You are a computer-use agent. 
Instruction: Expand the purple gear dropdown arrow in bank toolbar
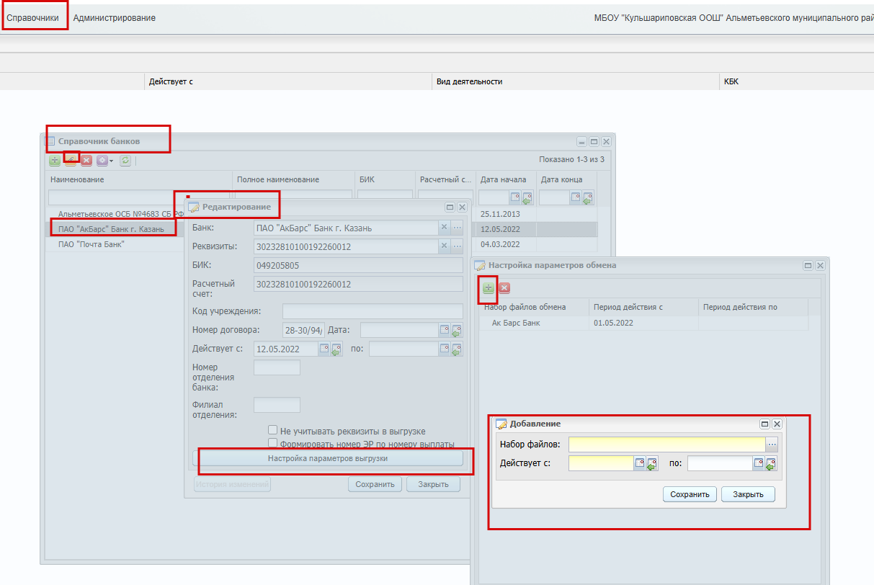coord(112,161)
